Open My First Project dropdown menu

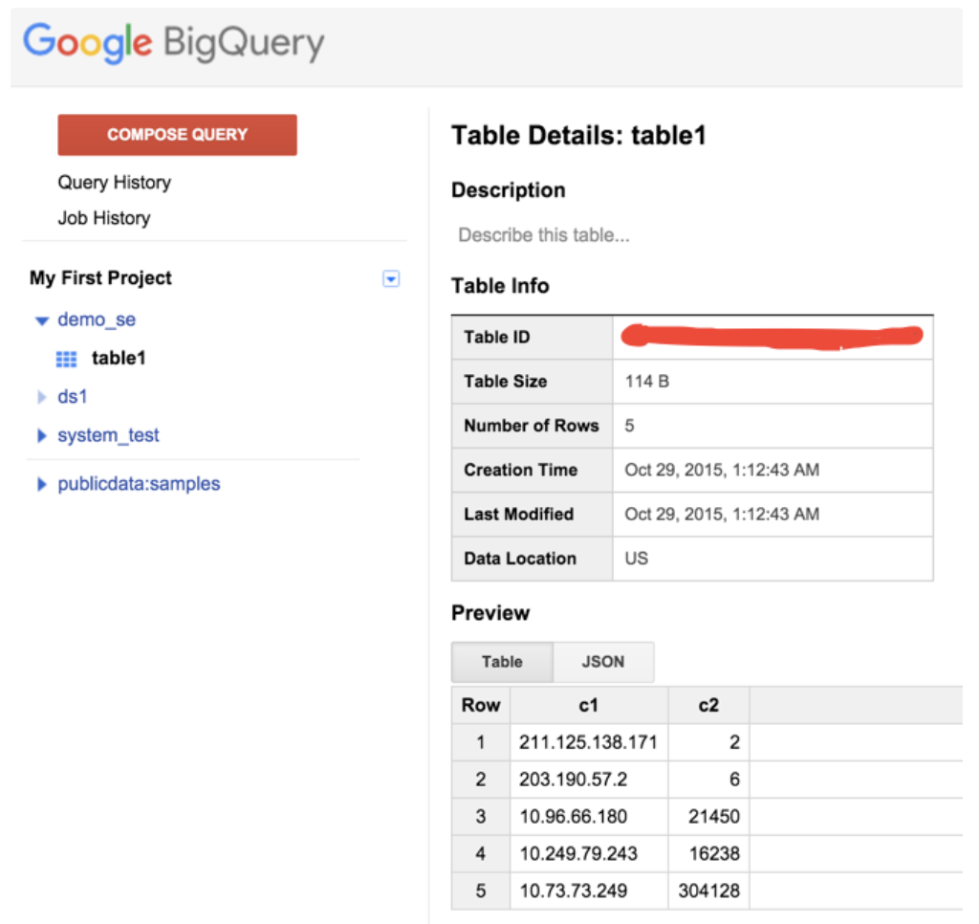[390, 279]
